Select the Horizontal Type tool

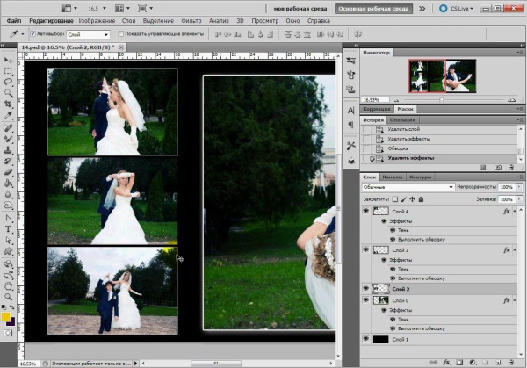8,228
